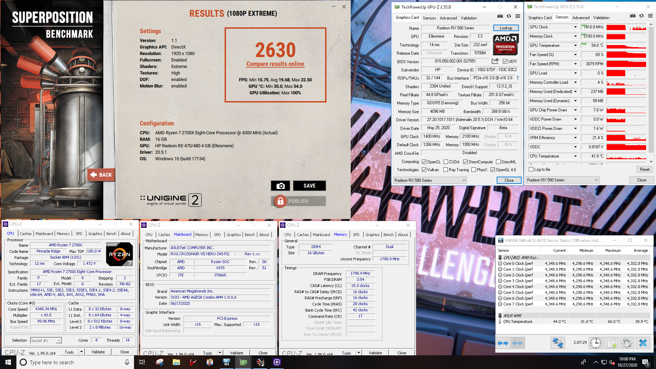This screenshot has width=656, height=369.
Task: Click the lock icon beside PUBLISH
Action: click(x=280, y=201)
